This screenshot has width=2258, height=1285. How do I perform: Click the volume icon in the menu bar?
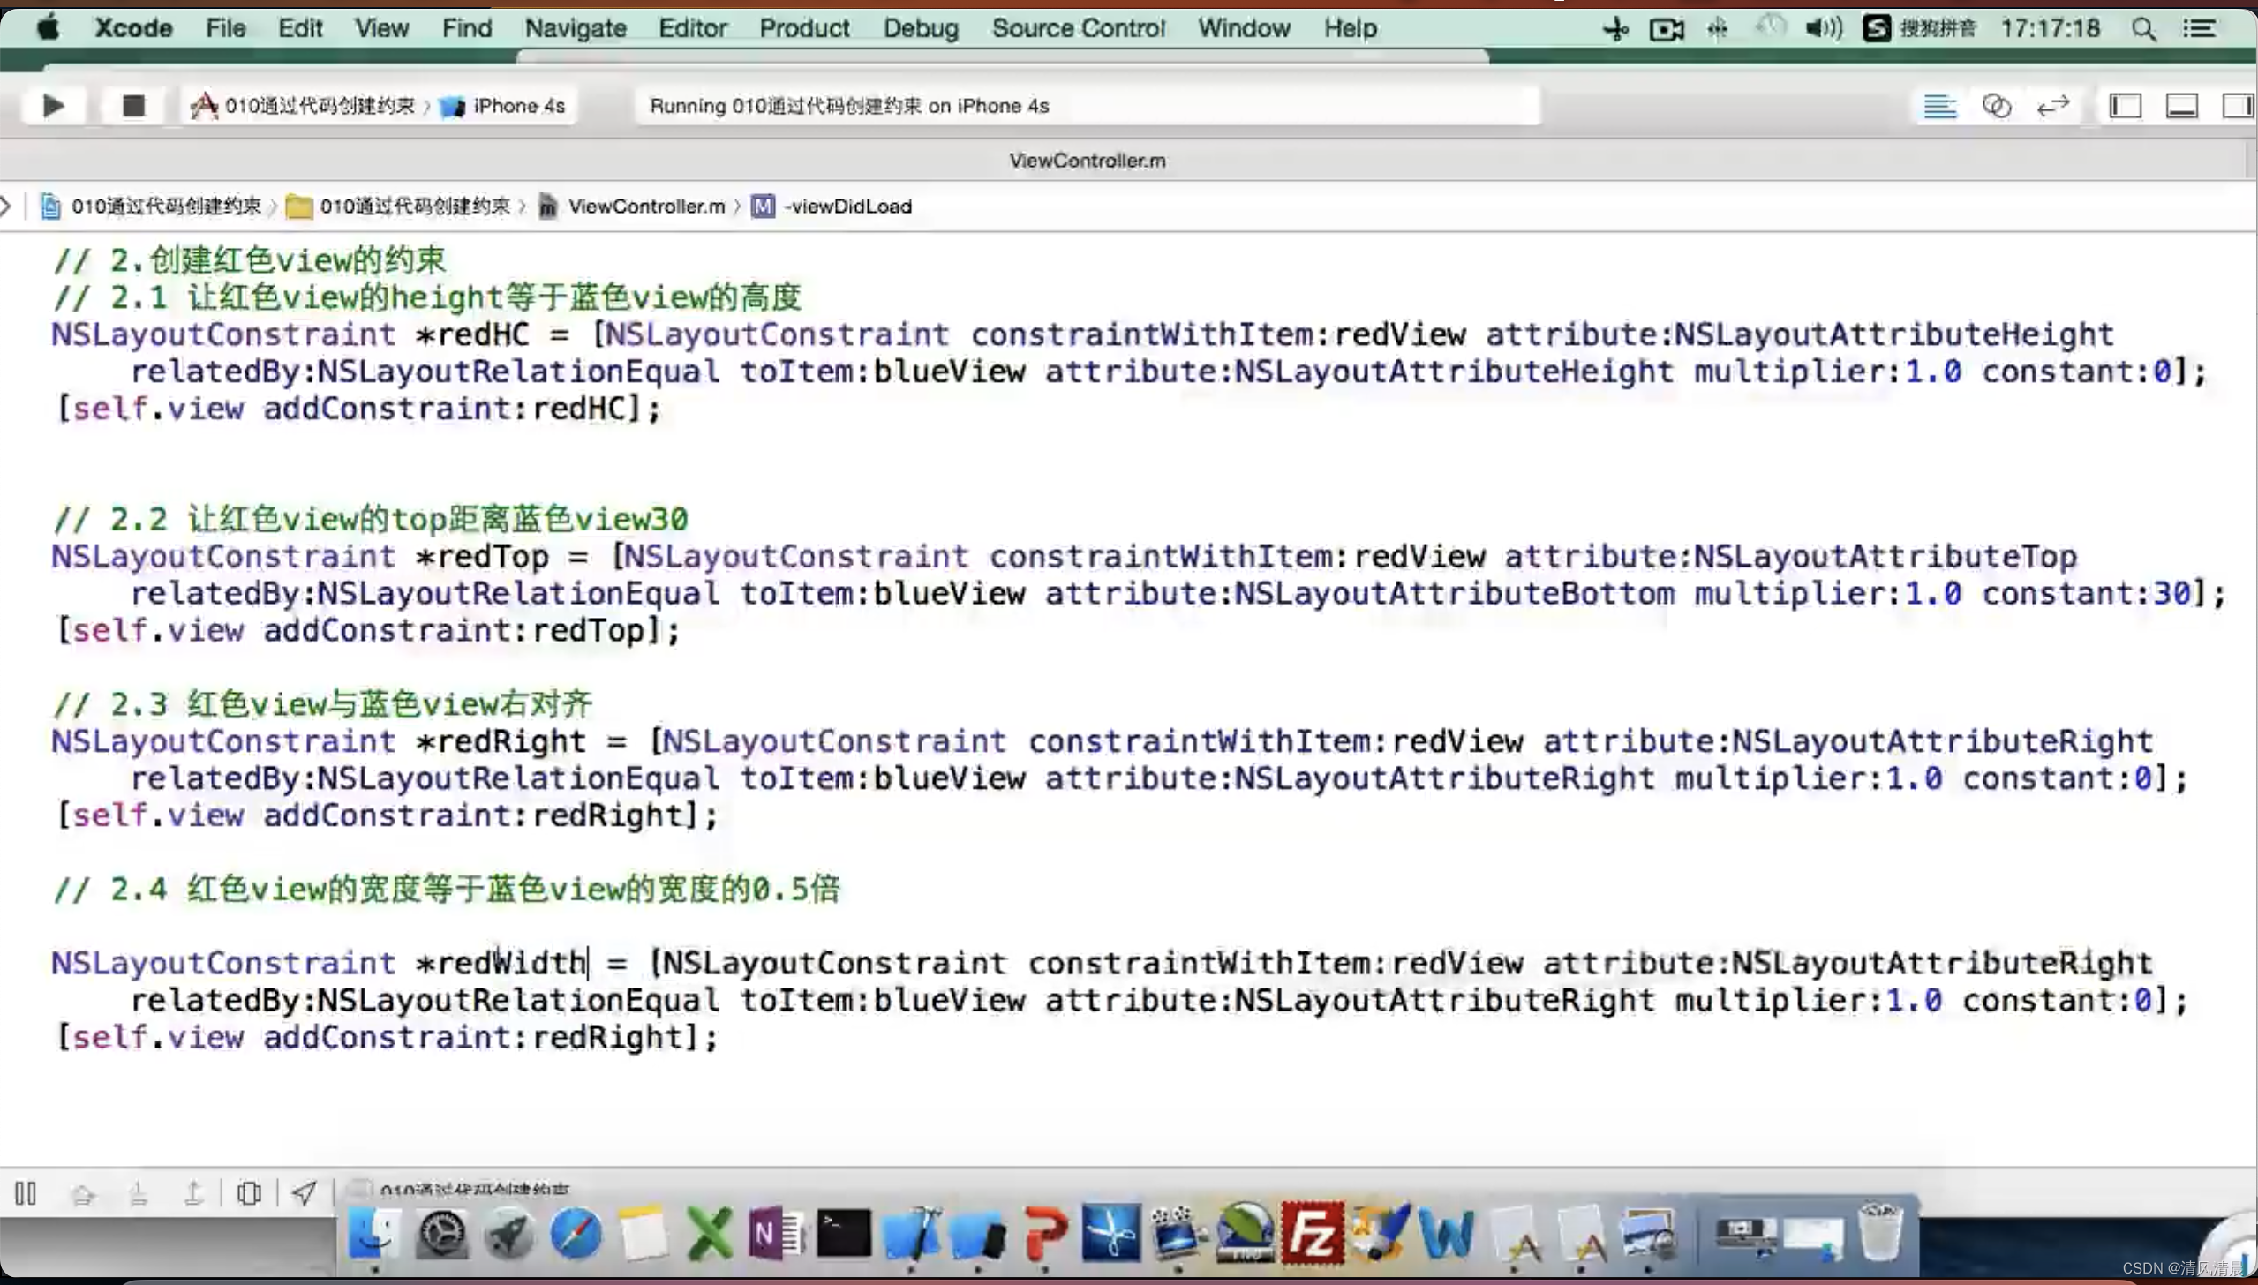point(1823,29)
